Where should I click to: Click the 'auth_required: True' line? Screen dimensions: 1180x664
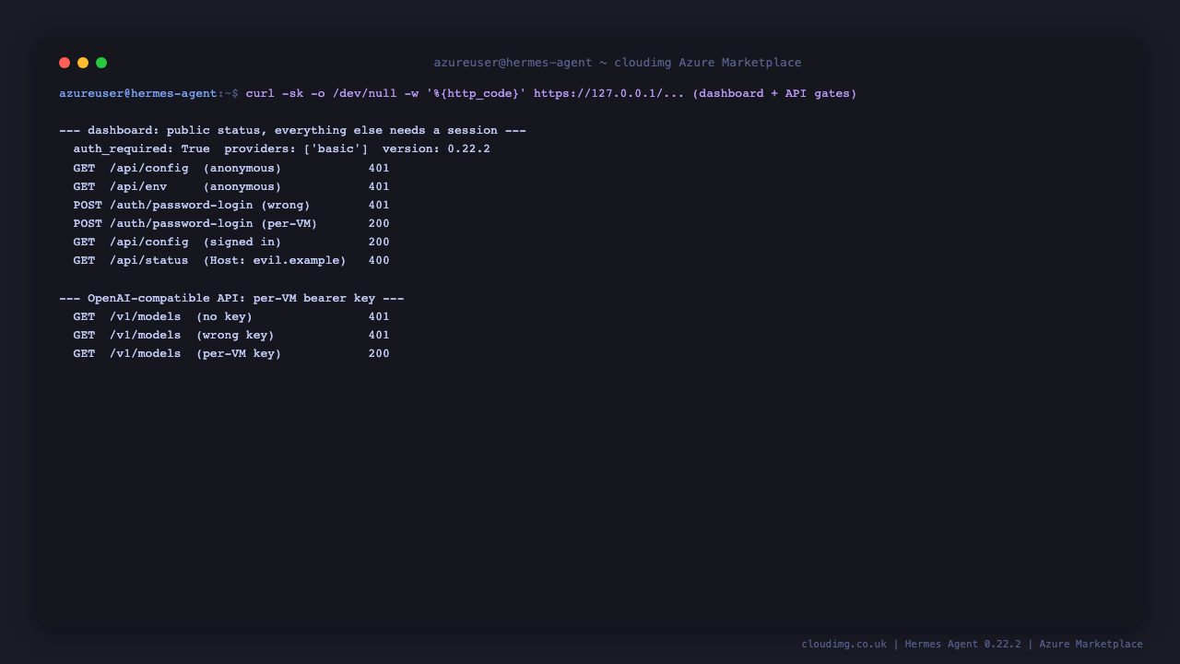tap(281, 149)
